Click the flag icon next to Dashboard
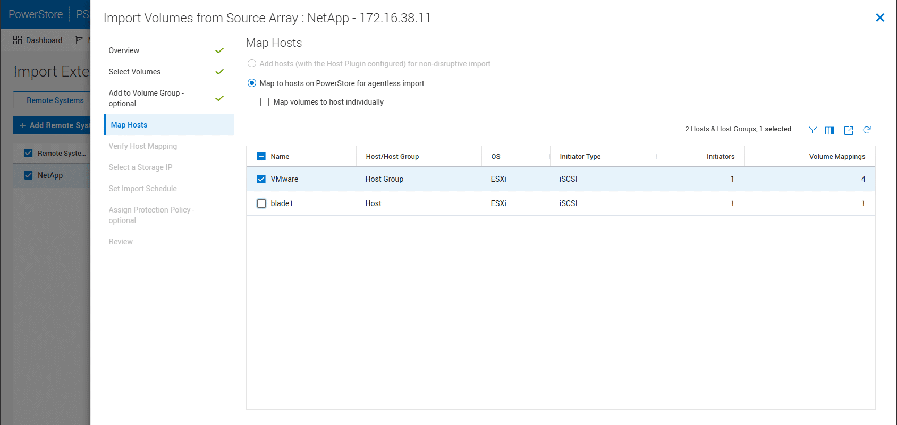The height and width of the screenshot is (425, 897). click(x=79, y=40)
